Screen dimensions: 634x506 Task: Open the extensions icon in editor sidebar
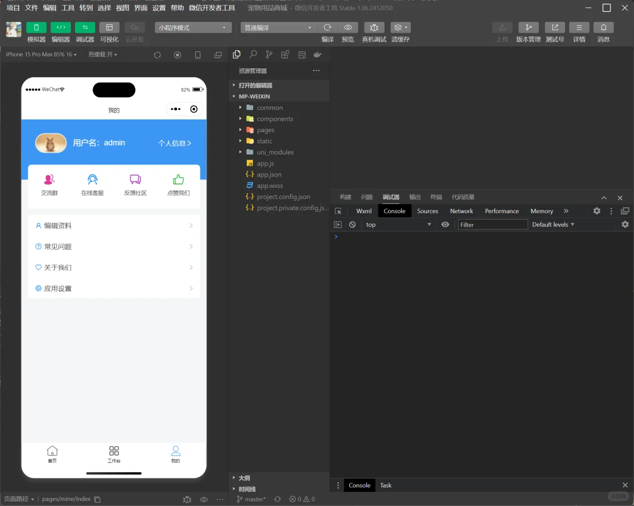point(285,54)
